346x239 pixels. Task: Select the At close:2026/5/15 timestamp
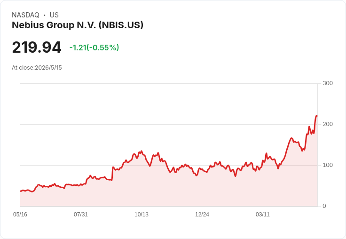[x=37, y=68]
